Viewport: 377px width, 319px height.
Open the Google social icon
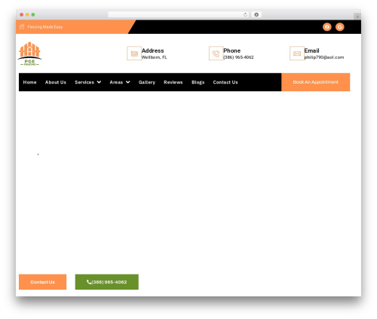340,27
